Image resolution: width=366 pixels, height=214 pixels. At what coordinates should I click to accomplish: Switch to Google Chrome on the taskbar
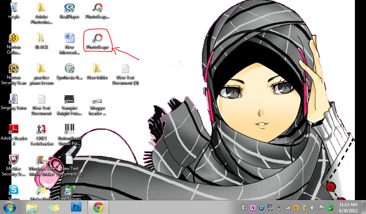(98, 207)
